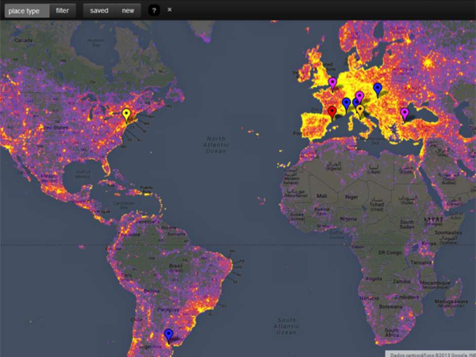Click the magenta pin near the Black Sea
Viewport: 476px width, 357px height.
(x=405, y=113)
